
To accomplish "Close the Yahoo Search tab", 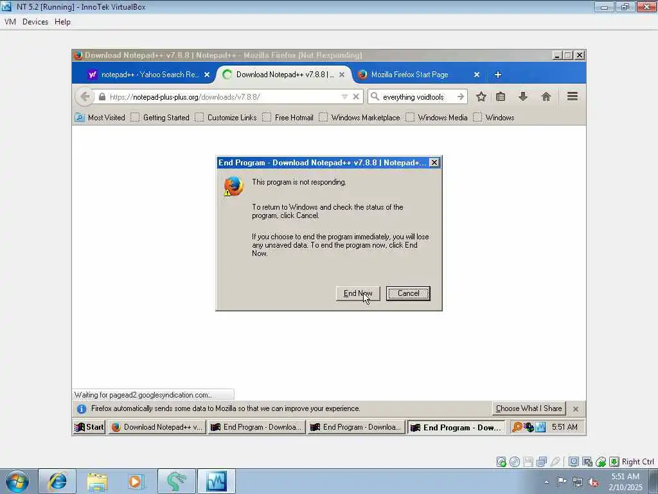I will pos(207,75).
